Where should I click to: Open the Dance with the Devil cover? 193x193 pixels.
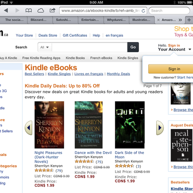pyautogui.click(x=89, y=125)
